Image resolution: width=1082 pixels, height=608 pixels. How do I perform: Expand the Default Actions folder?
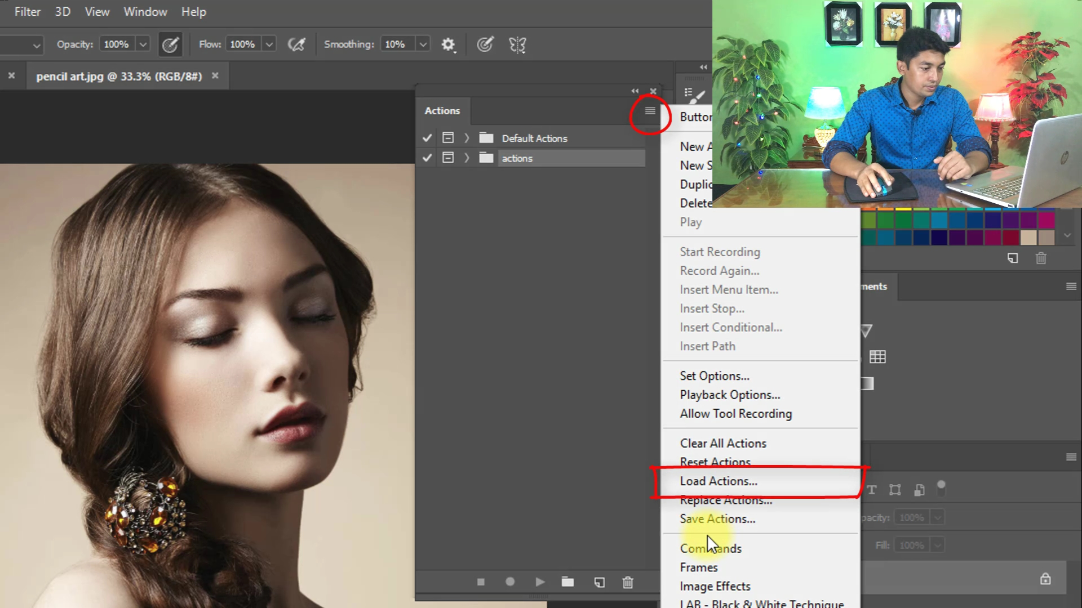click(x=467, y=138)
